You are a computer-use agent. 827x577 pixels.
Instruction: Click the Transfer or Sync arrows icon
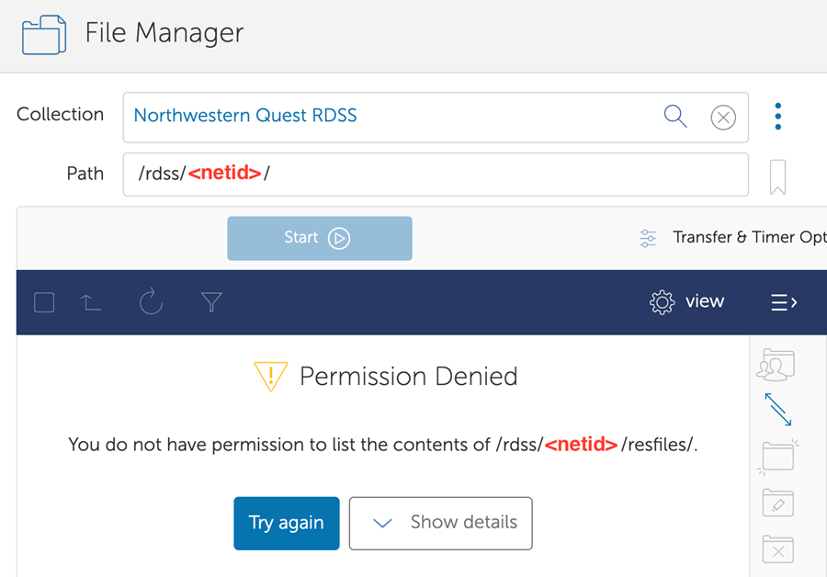pos(778,410)
